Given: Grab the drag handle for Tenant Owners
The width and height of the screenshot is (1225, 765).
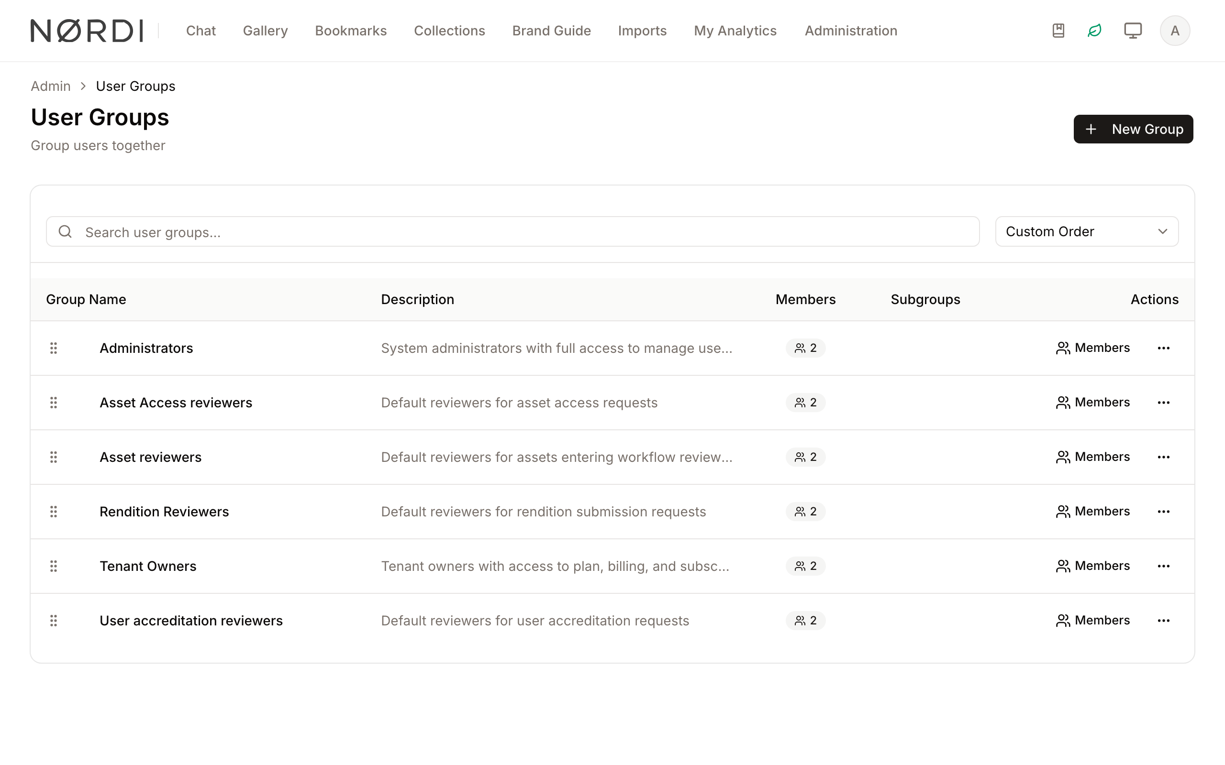Looking at the screenshot, I should (x=54, y=566).
